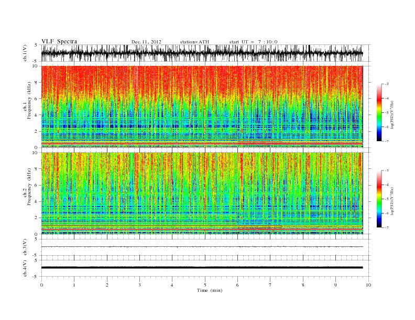Click the "5" tick on the ch.3(V) axis

coord(37,239)
